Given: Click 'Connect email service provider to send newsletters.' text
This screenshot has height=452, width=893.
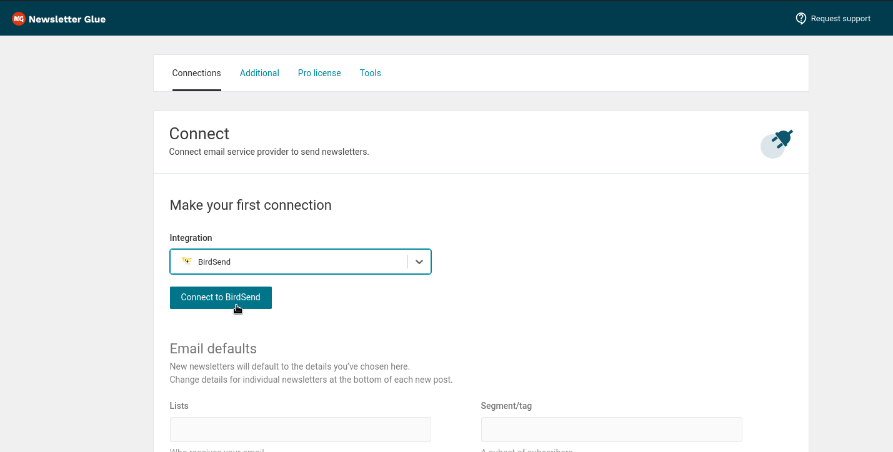Looking at the screenshot, I should [269, 152].
